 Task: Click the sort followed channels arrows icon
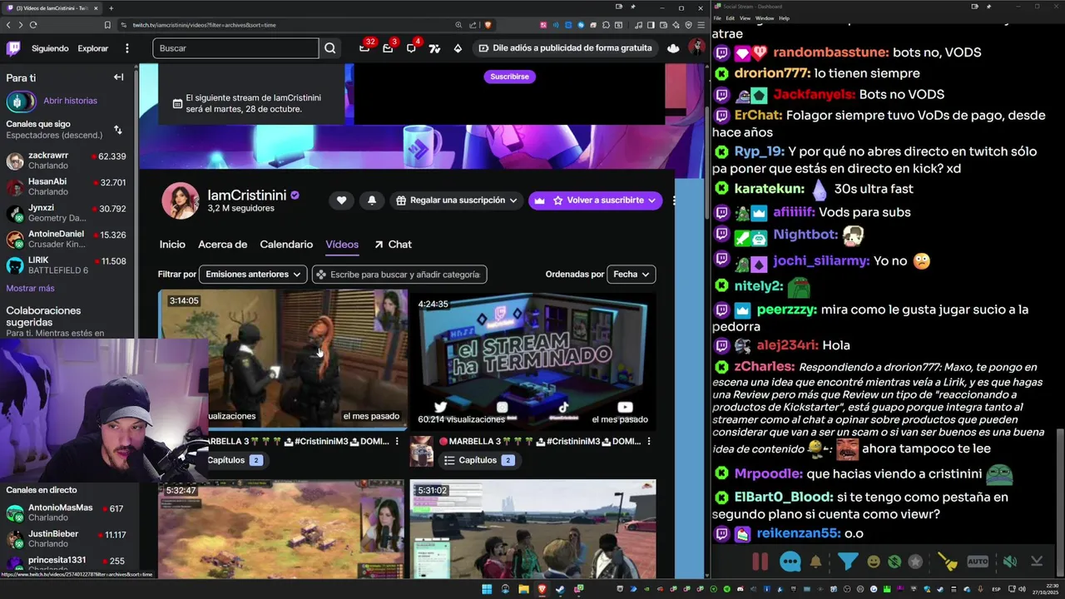118,130
